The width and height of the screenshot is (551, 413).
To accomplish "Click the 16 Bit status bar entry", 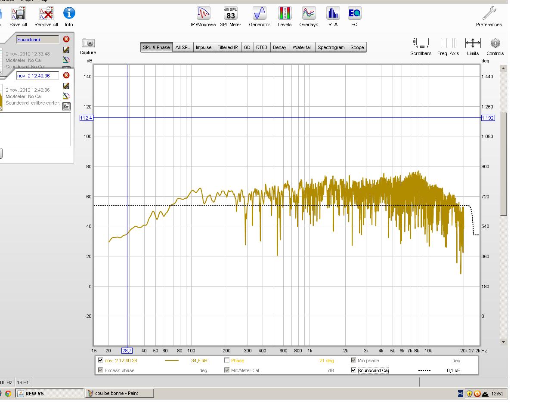I will pyautogui.click(x=23, y=382).
